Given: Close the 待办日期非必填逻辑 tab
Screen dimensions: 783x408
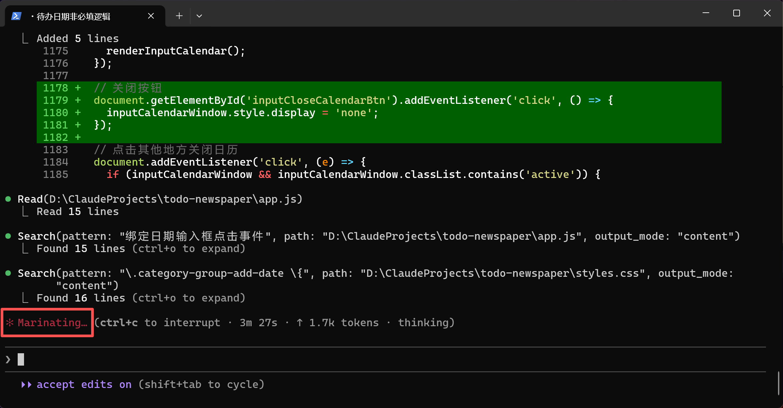Looking at the screenshot, I should pos(151,16).
